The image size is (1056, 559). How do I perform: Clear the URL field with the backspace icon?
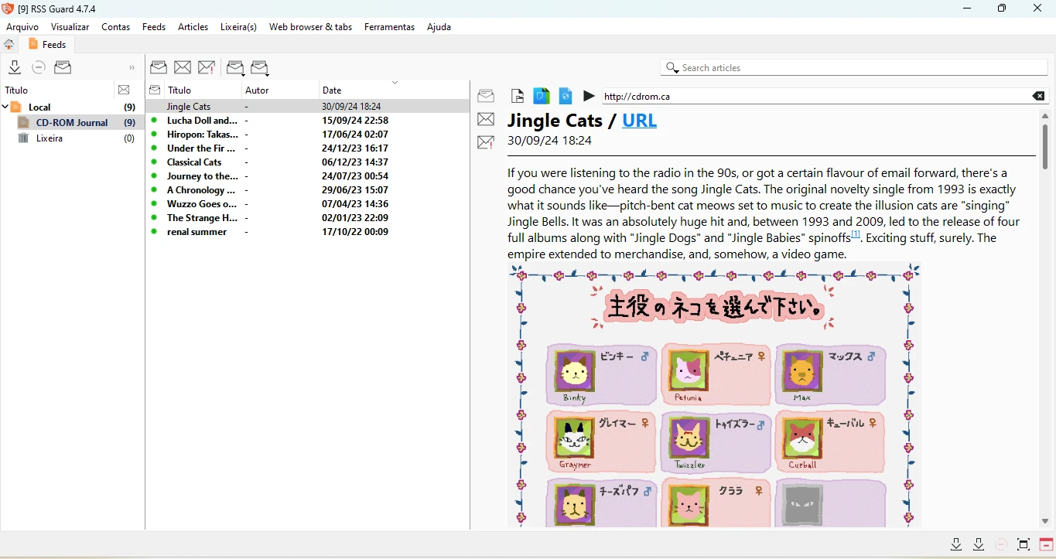tap(1038, 96)
